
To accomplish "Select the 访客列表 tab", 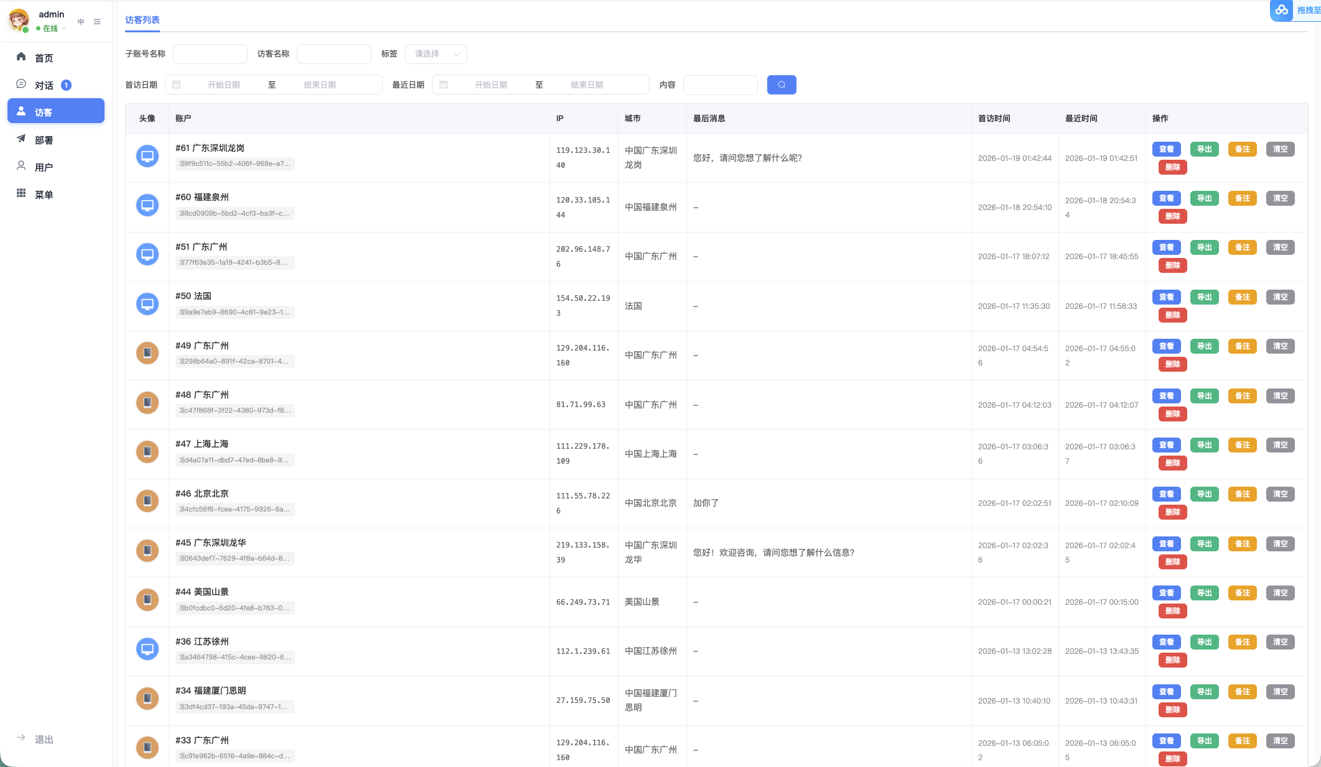I will pos(142,20).
